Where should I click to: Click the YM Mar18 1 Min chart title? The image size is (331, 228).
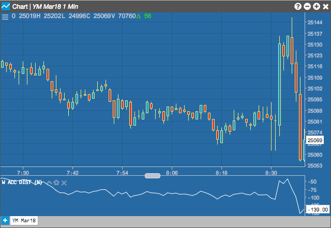tap(55, 7)
